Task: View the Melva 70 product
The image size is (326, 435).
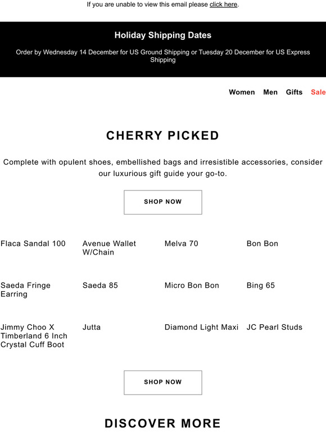Action: tap(181, 243)
